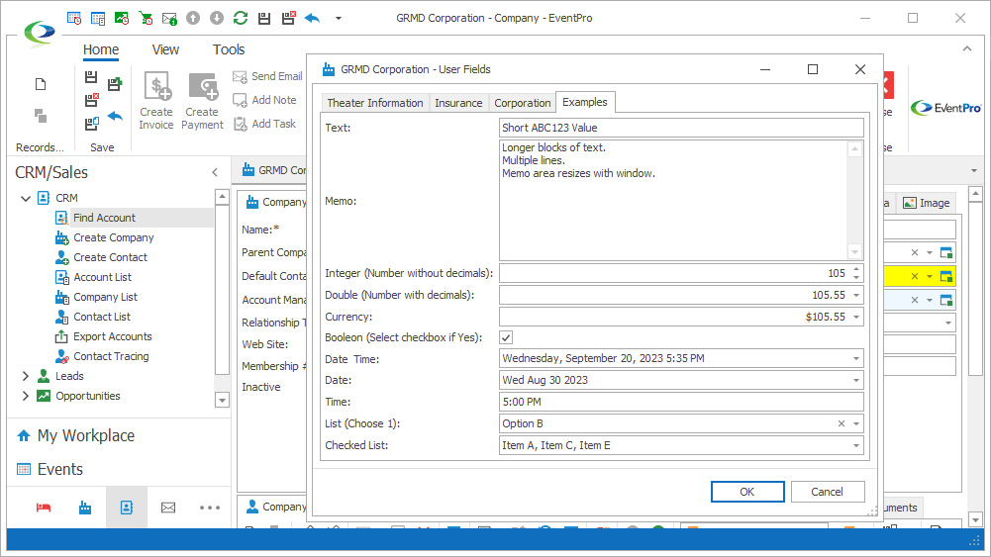This screenshot has width=991, height=557.
Task: Select the Examples tab in User Fields
Action: tap(585, 102)
